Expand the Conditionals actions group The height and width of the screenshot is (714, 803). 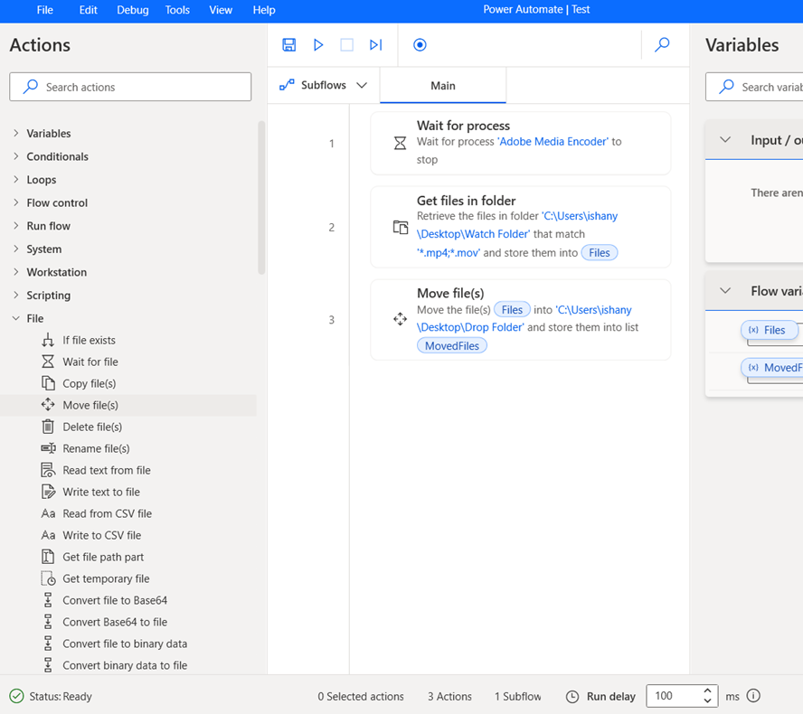(x=16, y=156)
